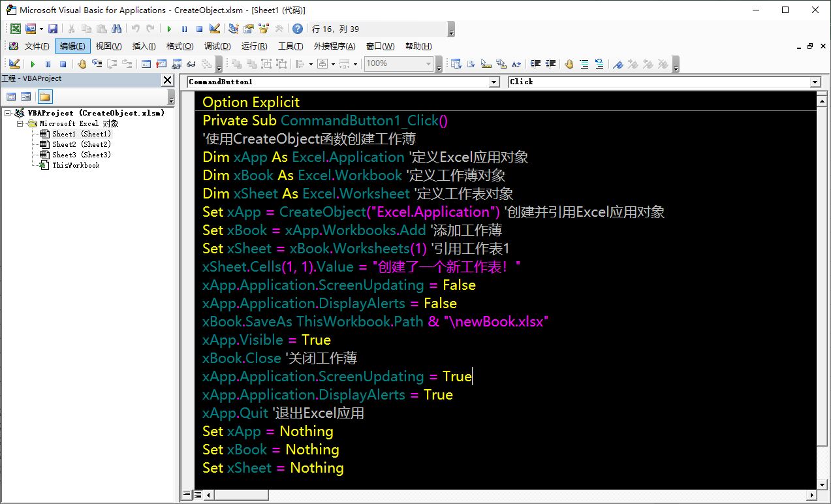
Task: Open the Find dialog with the binoculars icon
Action: 116,28
